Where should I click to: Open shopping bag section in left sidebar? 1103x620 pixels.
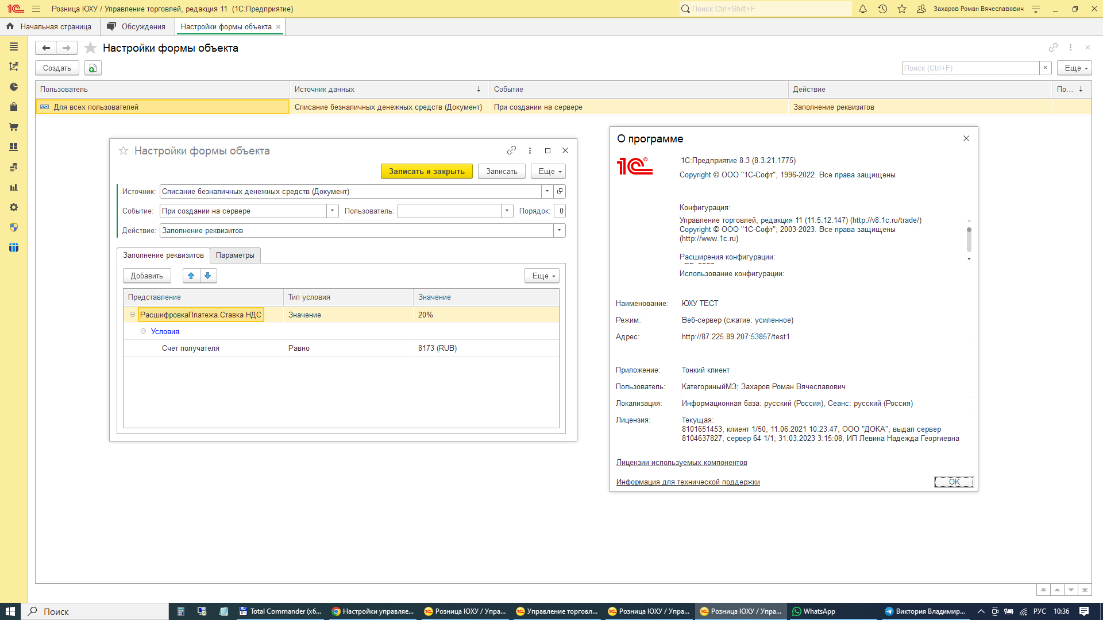14,107
